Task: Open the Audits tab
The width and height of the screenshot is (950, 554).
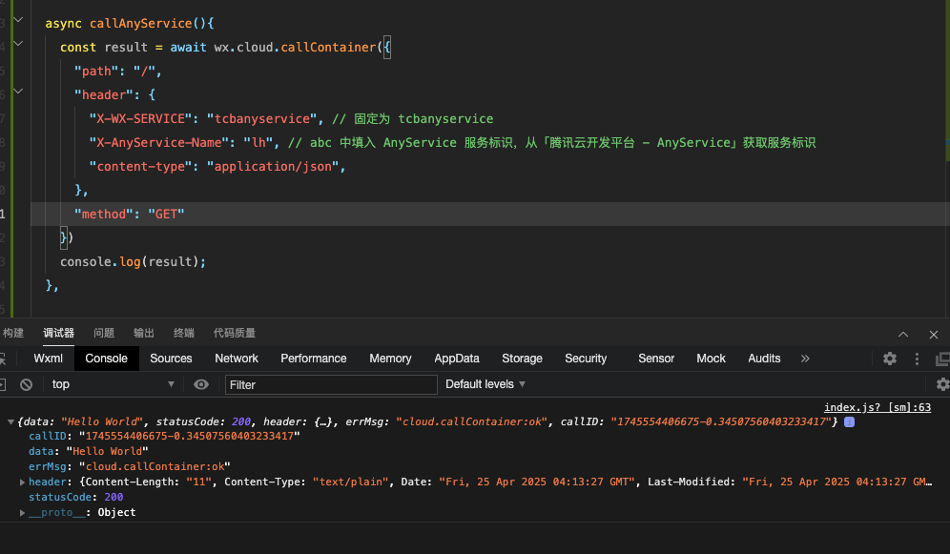Action: click(x=764, y=359)
